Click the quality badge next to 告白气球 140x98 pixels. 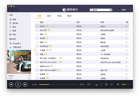tap(49, 30)
